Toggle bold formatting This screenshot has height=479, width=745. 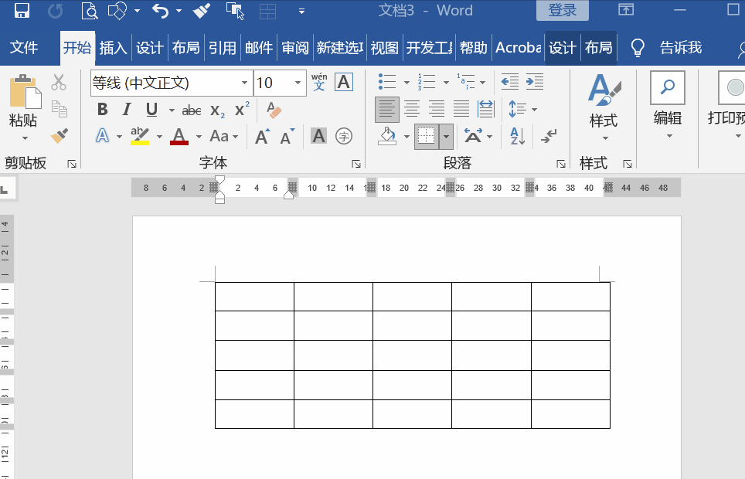102,110
